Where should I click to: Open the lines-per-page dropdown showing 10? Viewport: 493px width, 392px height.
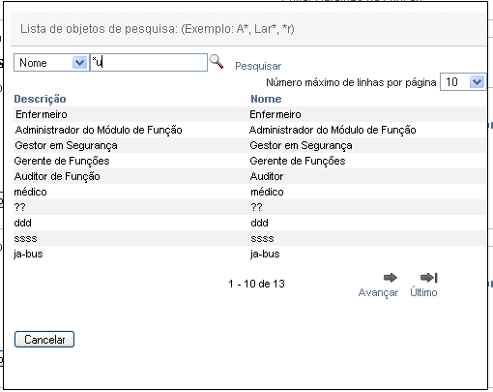[463, 82]
